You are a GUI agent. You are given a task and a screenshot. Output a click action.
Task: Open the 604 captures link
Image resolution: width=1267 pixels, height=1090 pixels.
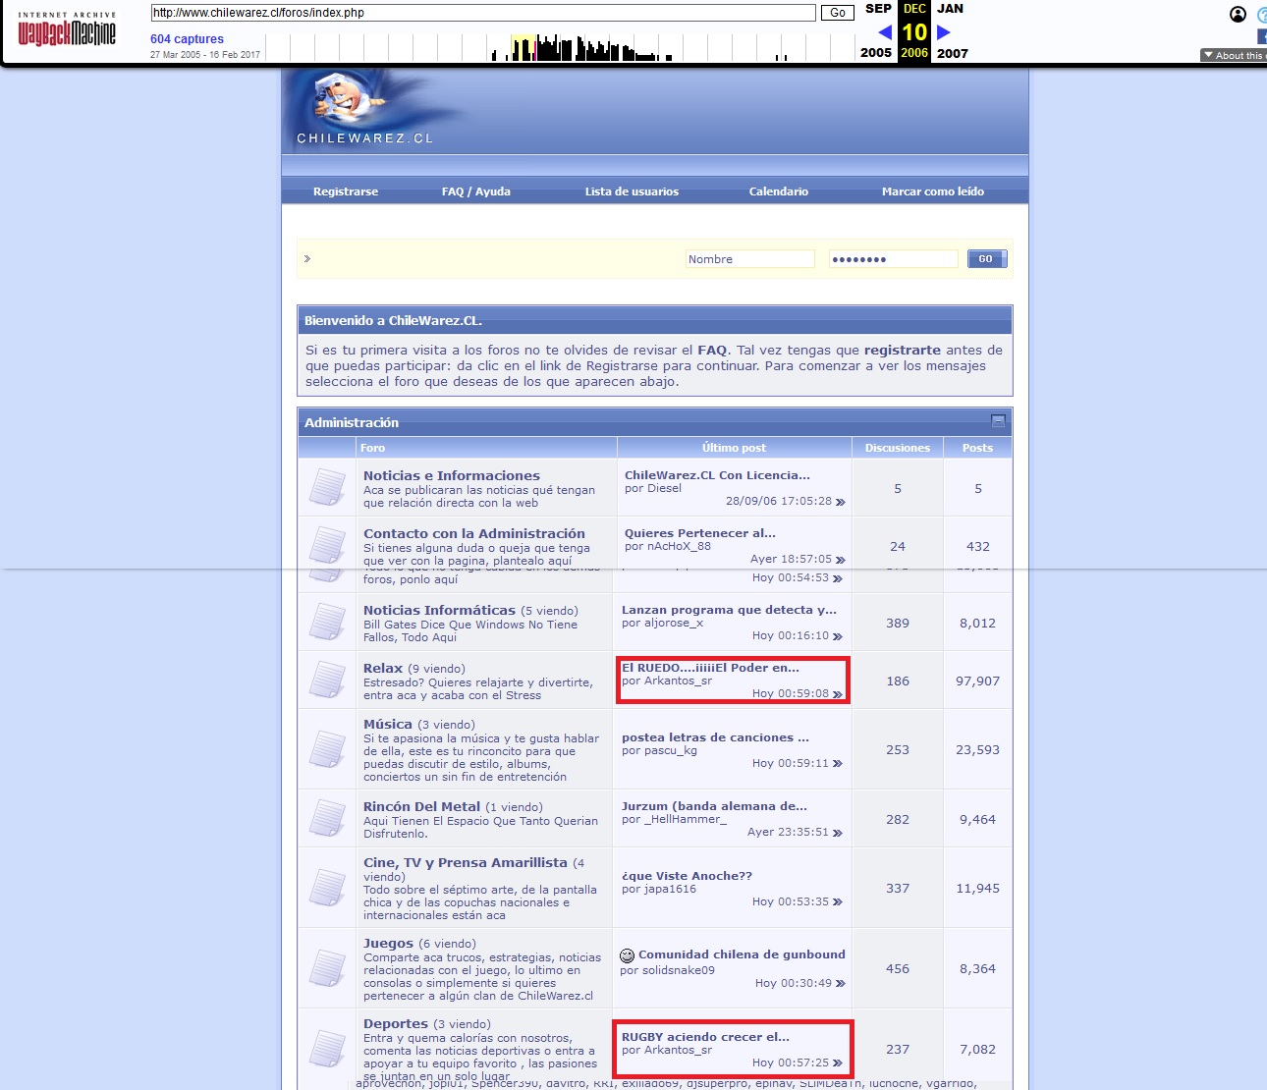point(187,39)
